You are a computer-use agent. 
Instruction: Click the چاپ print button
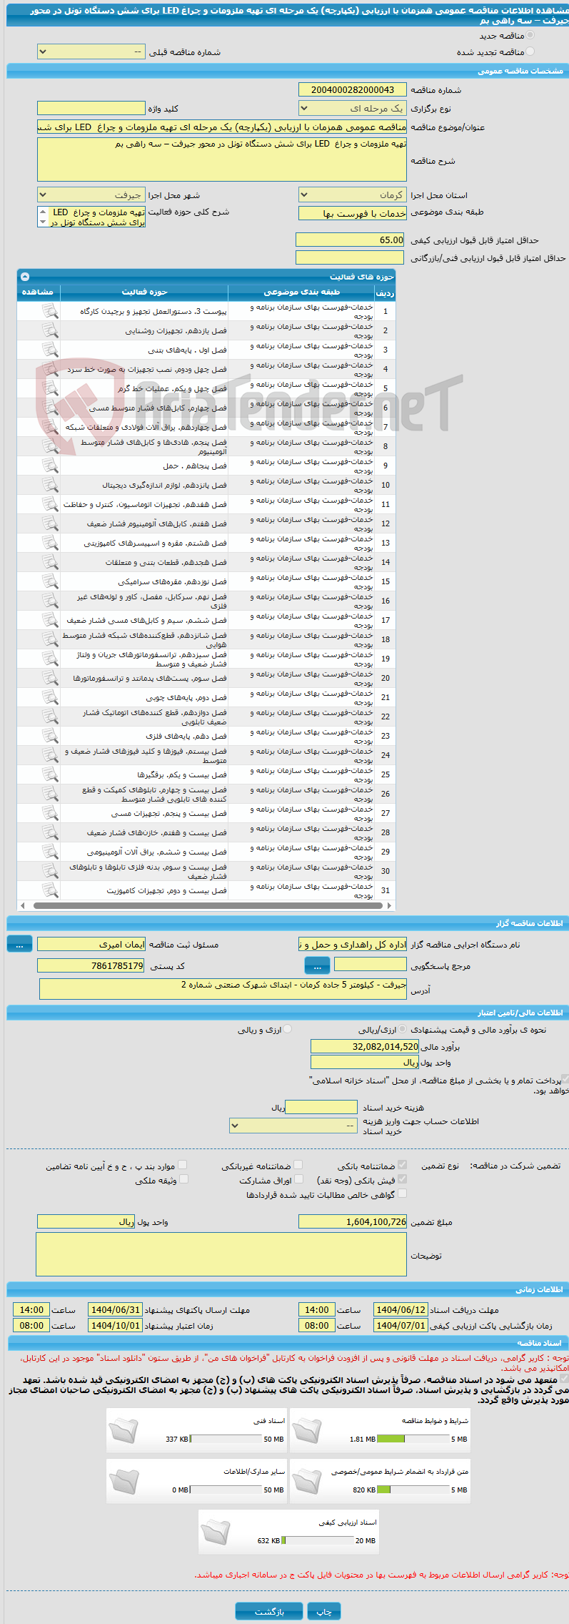tap(324, 1612)
